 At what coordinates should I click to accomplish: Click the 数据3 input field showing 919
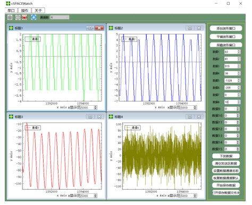click(231, 66)
